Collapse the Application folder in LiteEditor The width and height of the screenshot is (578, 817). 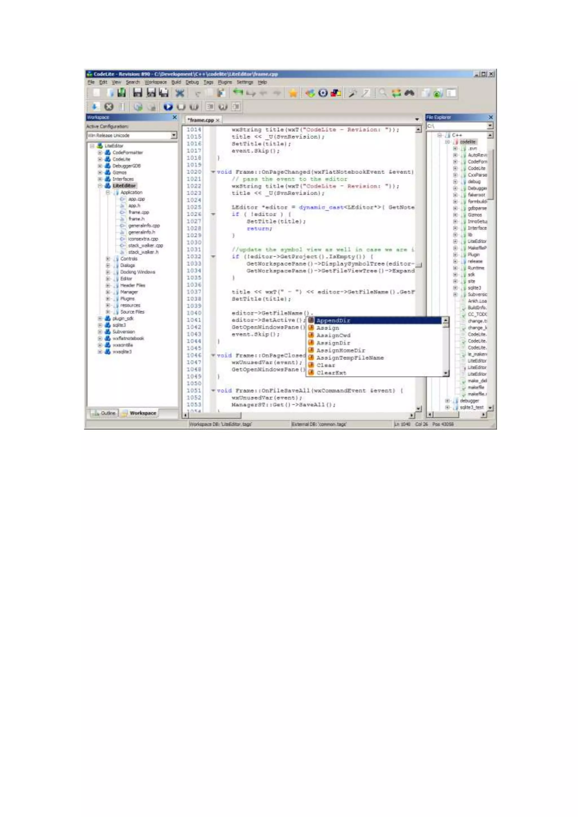(x=108, y=192)
